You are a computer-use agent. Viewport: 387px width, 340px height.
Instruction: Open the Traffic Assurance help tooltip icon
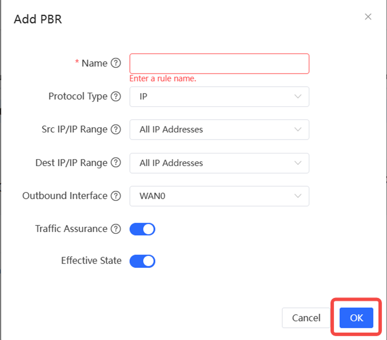[x=116, y=229]
